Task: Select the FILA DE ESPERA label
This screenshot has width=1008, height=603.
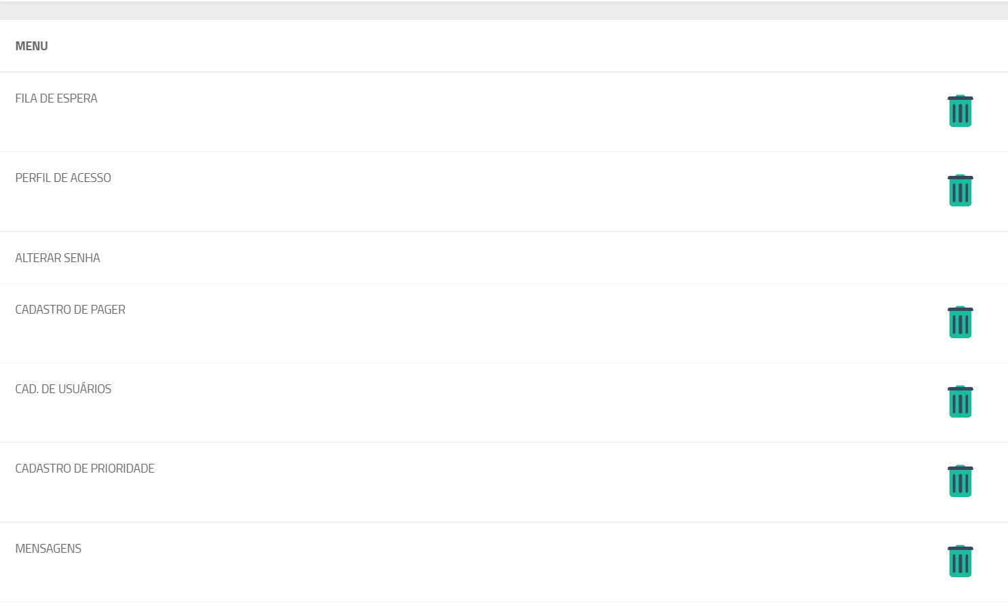Action: tap(56, 98)
